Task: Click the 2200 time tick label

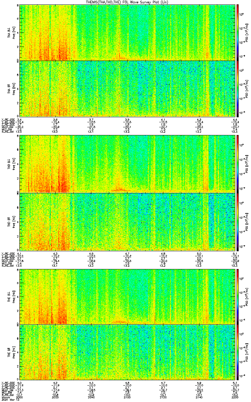Action: (234, 397)
